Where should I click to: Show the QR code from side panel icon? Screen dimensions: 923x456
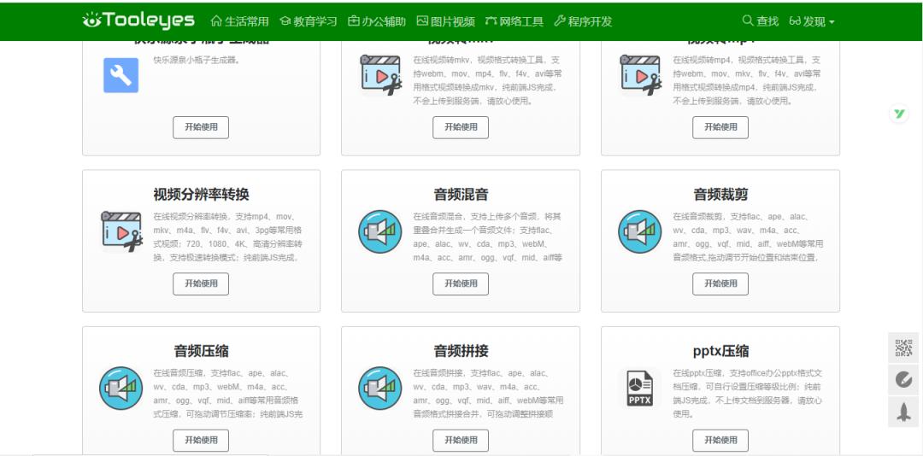(x=903, y=348)
